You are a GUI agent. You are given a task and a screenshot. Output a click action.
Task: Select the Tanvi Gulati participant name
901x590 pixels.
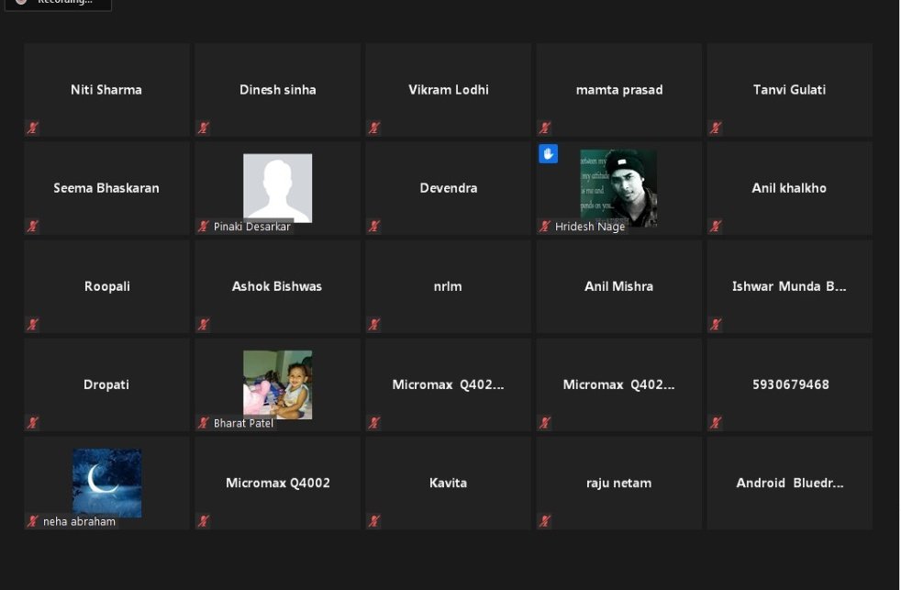(x=790, y=90)
